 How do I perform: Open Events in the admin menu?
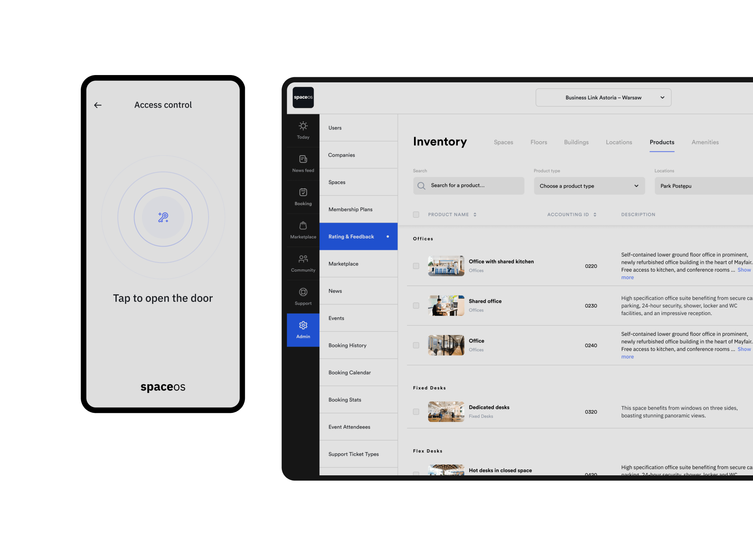(359, 318)
